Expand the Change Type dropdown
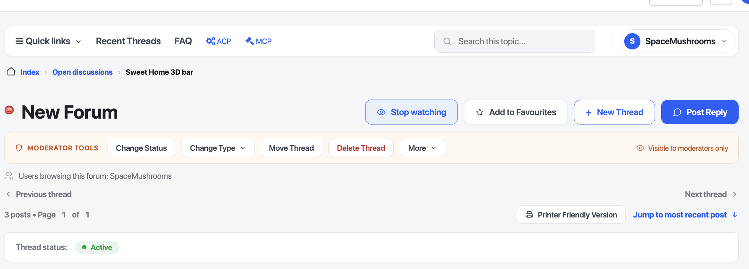The image size is (749, 269). click(218, 148)
